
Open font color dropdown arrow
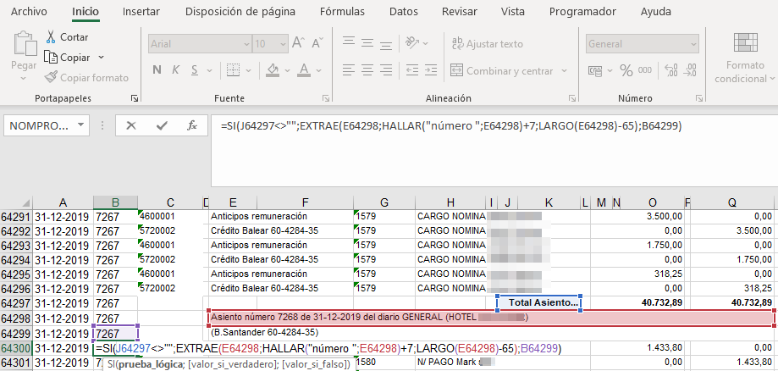[320, 70]
